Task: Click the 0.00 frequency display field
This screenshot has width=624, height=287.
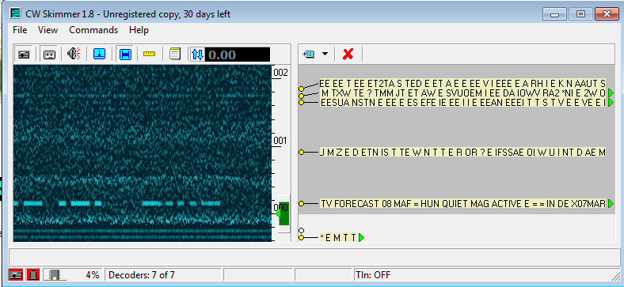Action: click(238, 55)
